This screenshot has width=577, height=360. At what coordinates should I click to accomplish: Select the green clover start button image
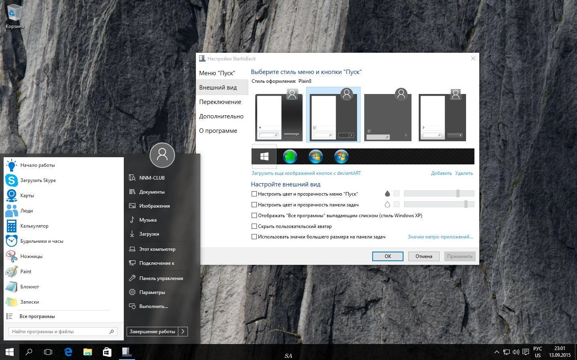point(290,156)
